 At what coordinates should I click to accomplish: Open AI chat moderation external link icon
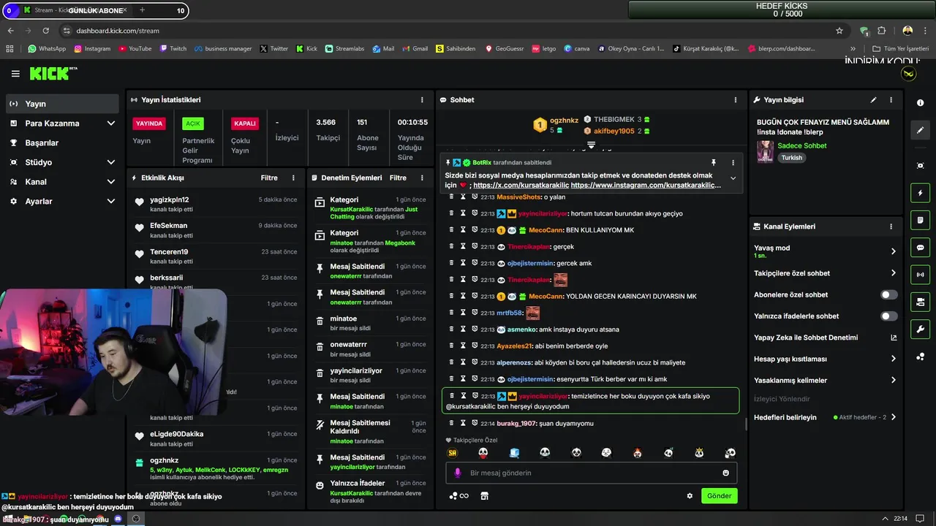893,338
